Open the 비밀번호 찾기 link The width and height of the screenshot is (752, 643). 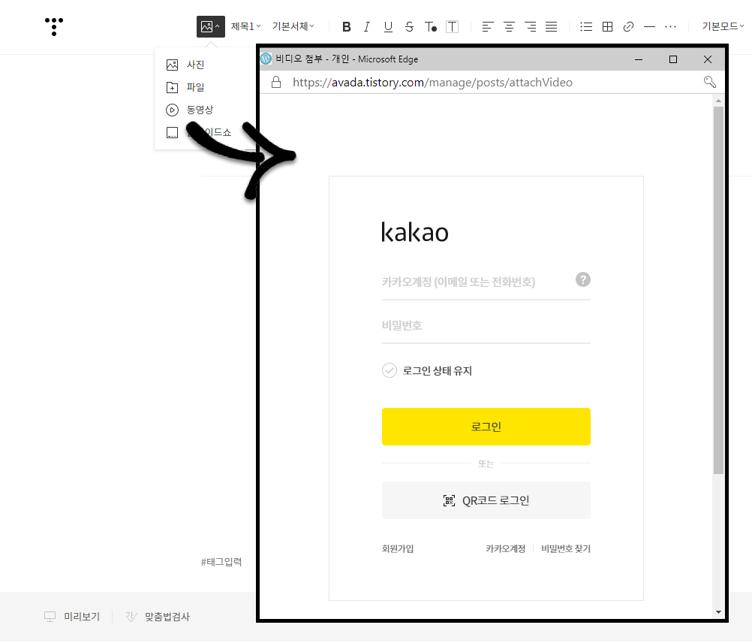click(x=566, y=548)
